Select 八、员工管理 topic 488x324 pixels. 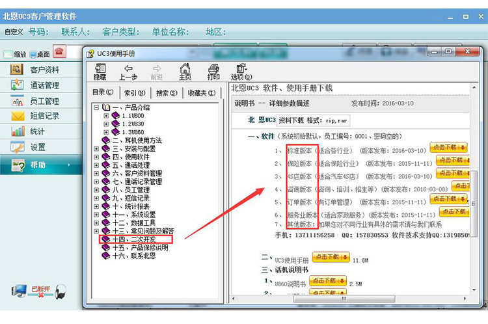pos(131,190)
